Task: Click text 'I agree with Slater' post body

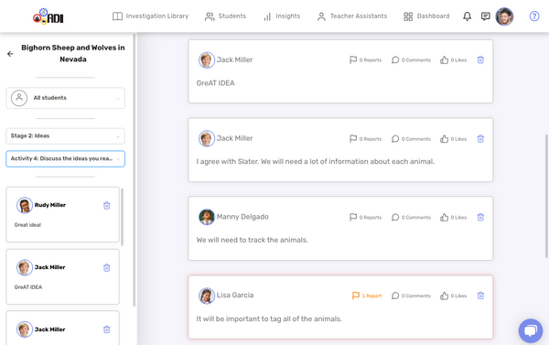Action: pos(315,161)
